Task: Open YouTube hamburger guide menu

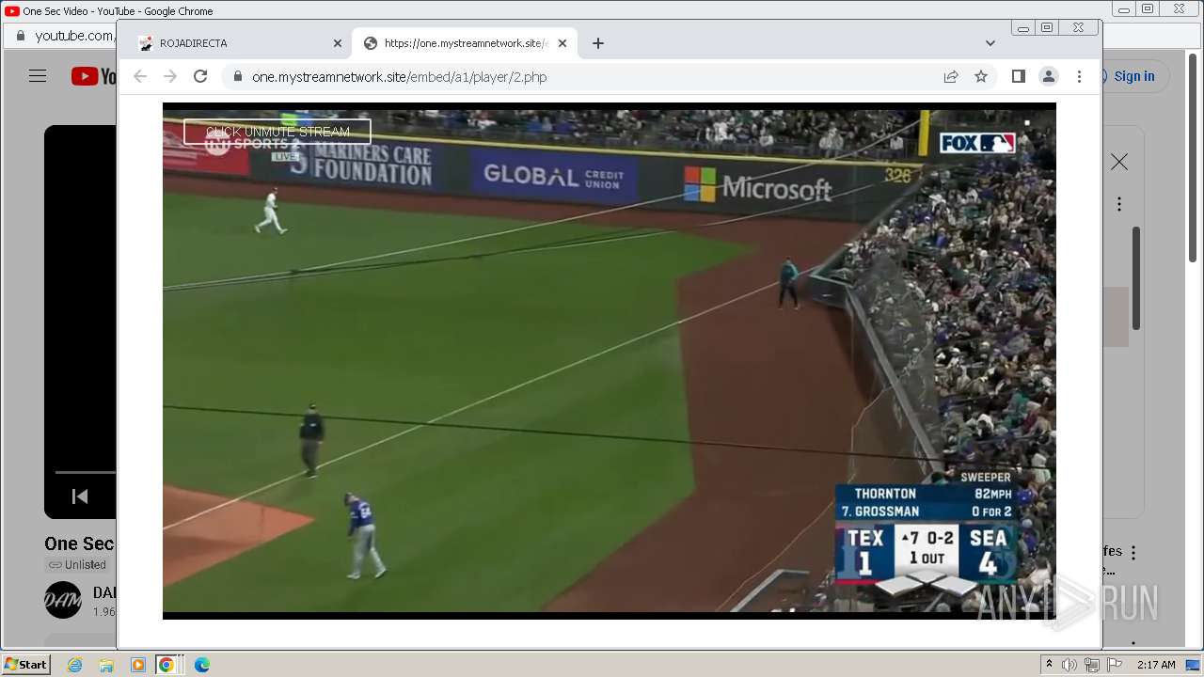Action: (x=38, y=76)
